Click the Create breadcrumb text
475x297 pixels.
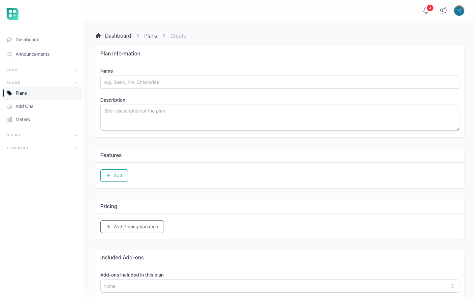pyautogui.click(x=178, y=36)
